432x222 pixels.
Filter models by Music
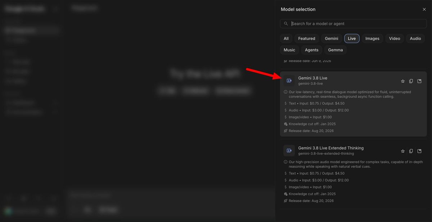[289, 50]
